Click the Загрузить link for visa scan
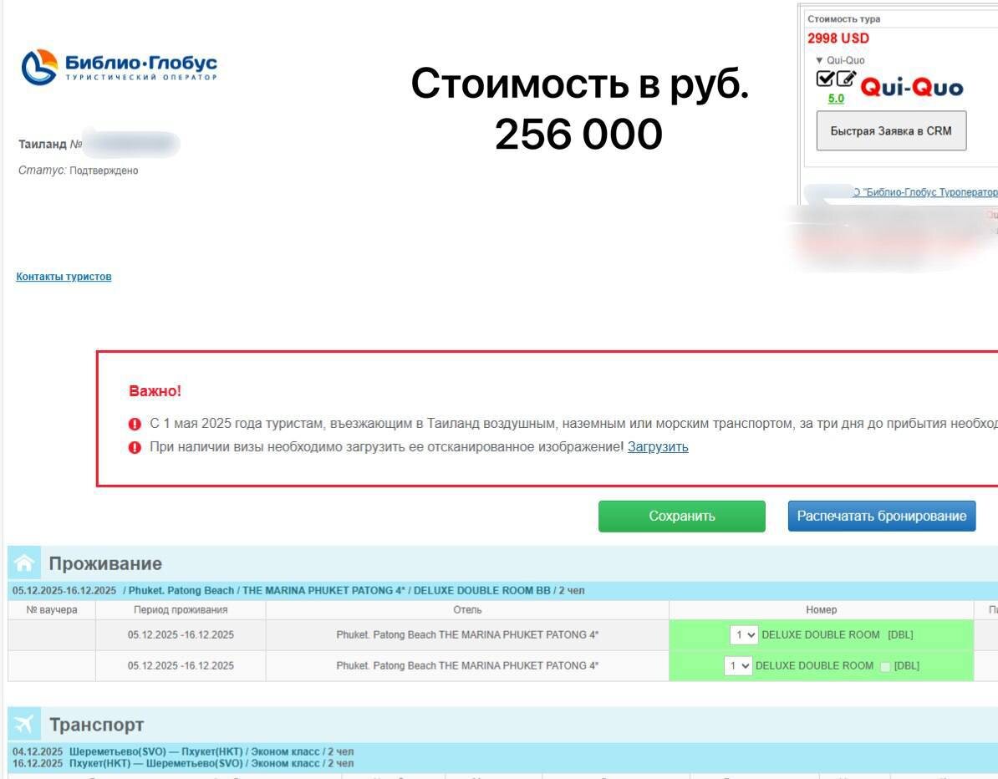This screenshot has height=779, width=998. pos(658,447)
